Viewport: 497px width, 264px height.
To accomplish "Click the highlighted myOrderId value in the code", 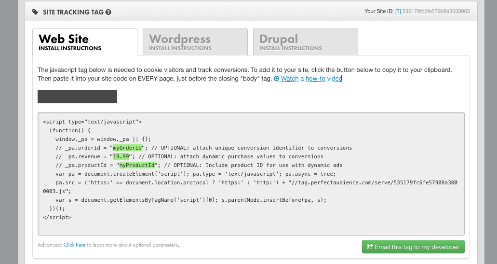I will coord(127,148).
